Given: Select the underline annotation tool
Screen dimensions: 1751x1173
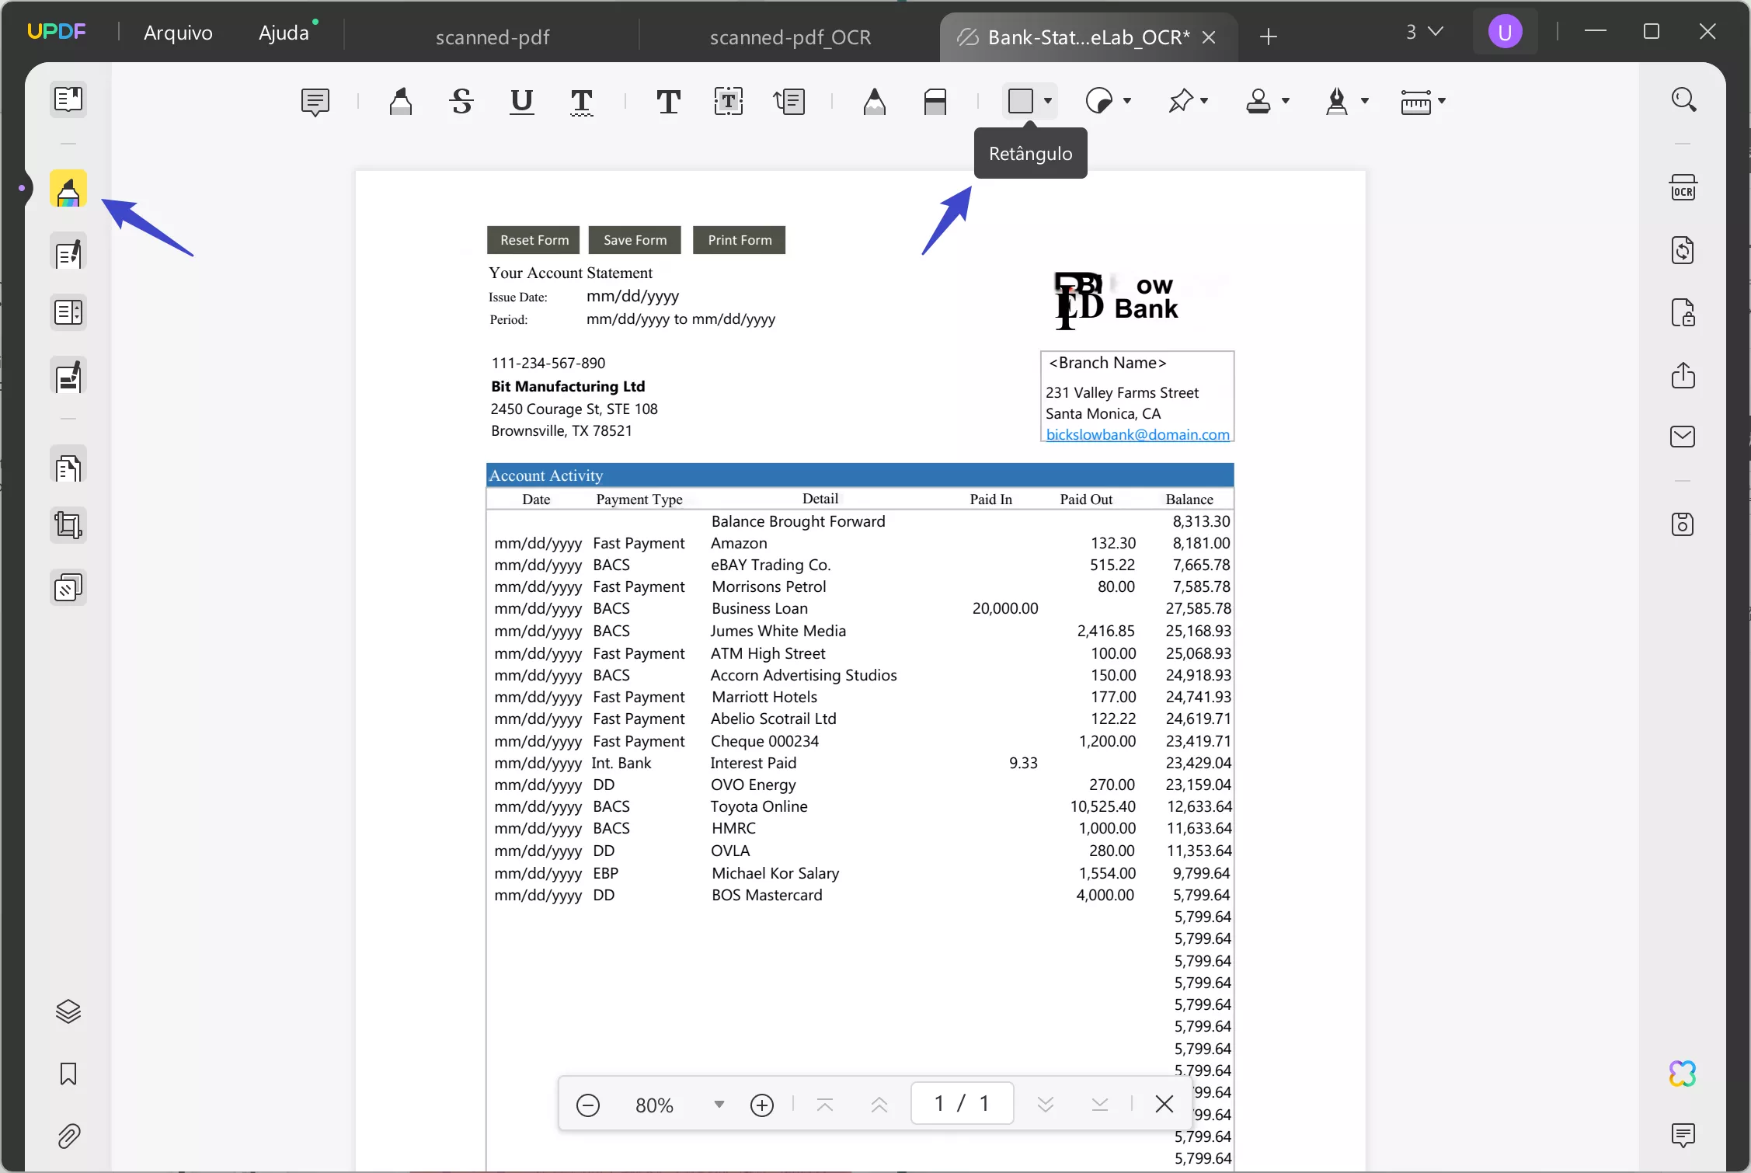Looking at the screenshot, I should (521, 101).
